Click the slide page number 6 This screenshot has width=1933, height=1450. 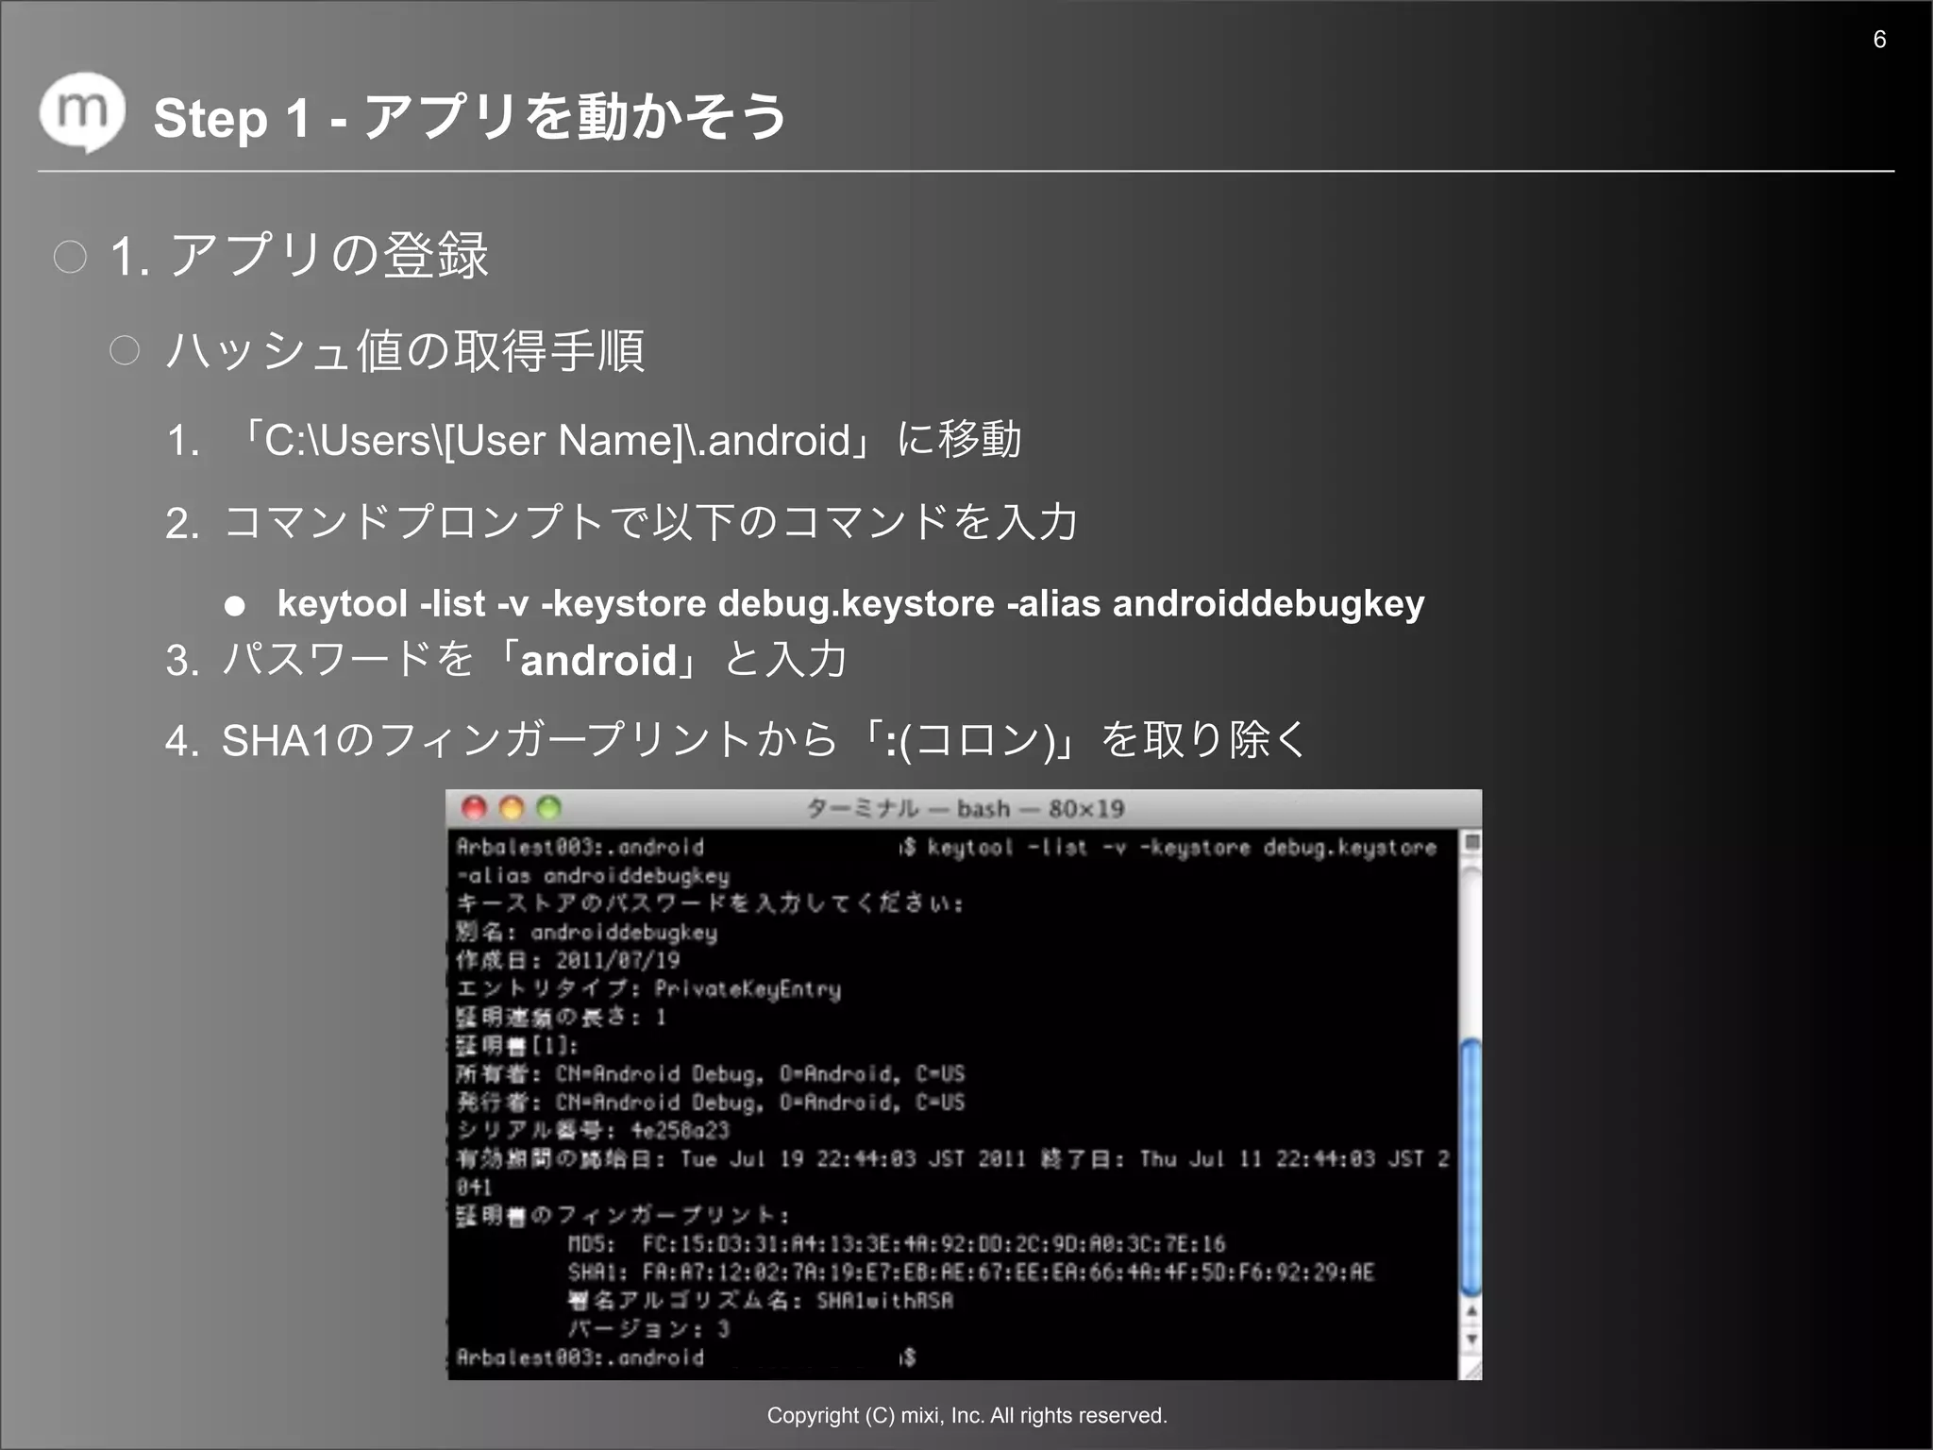click(1879, 40)
